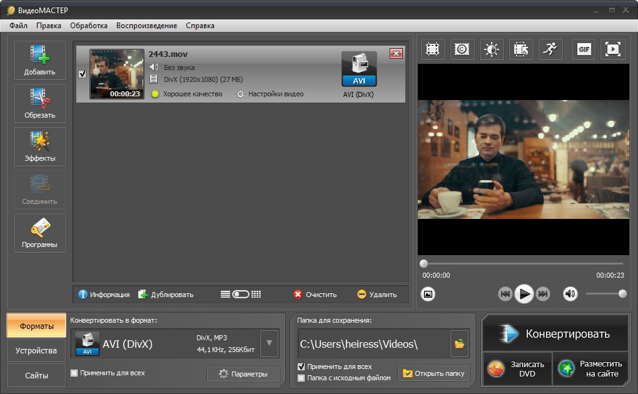Select the list view lines icon
638x394 pixels.
pyautogui.click(x=225, y=295)
